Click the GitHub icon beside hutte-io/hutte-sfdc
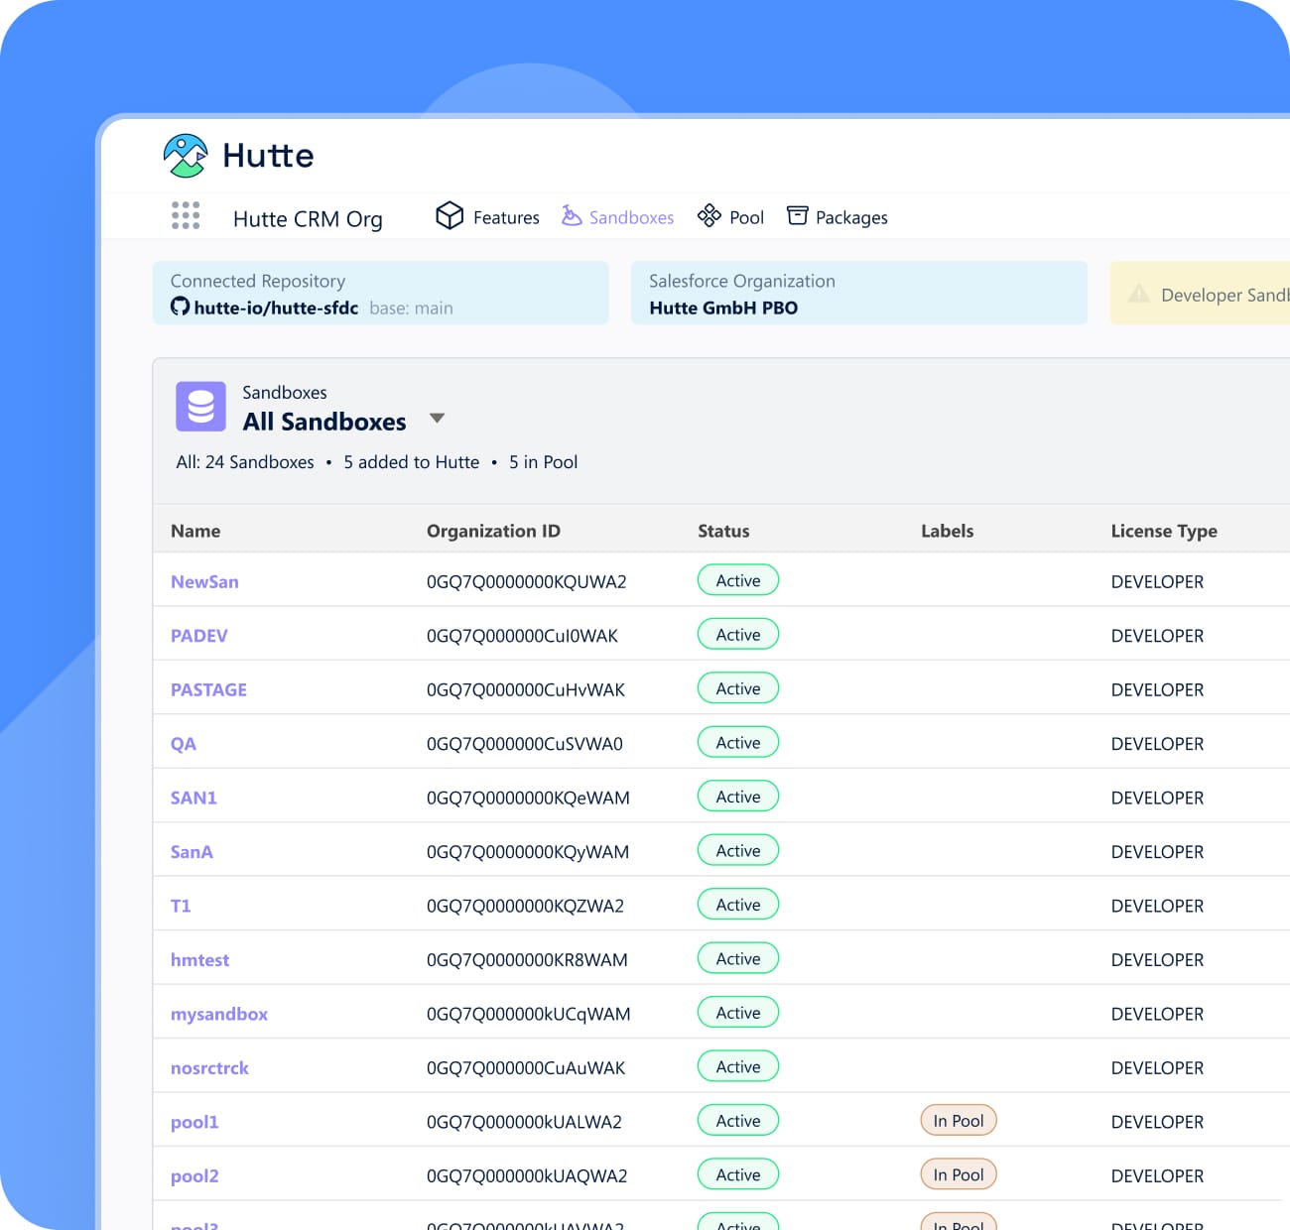The image size is (1290, 1230). click(x=180, y=307)
